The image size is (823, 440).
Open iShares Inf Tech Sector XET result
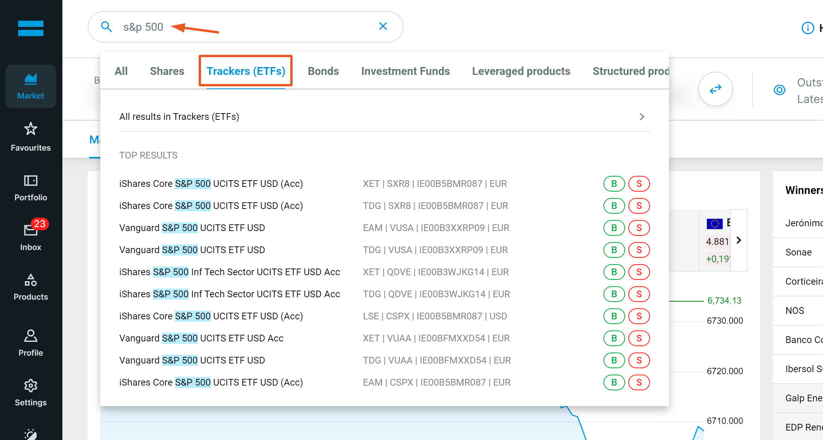tap(229, 272)
